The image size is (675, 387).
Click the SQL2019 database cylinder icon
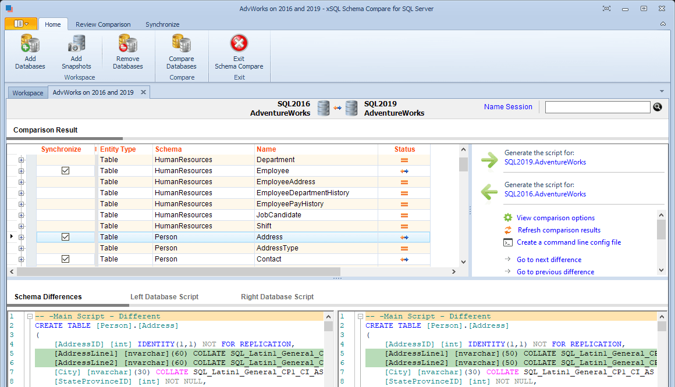351,108
